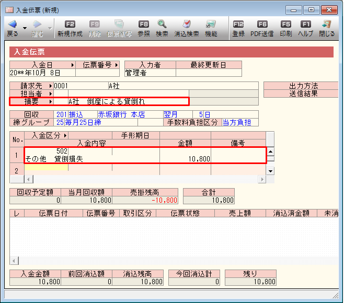
Task: Click F2 新規作成 toolbar icon
Action: pos(70,24)
